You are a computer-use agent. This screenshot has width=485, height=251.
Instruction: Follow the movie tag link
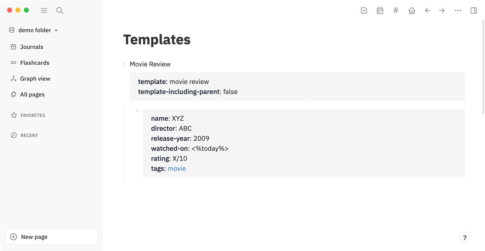point(177,168)
